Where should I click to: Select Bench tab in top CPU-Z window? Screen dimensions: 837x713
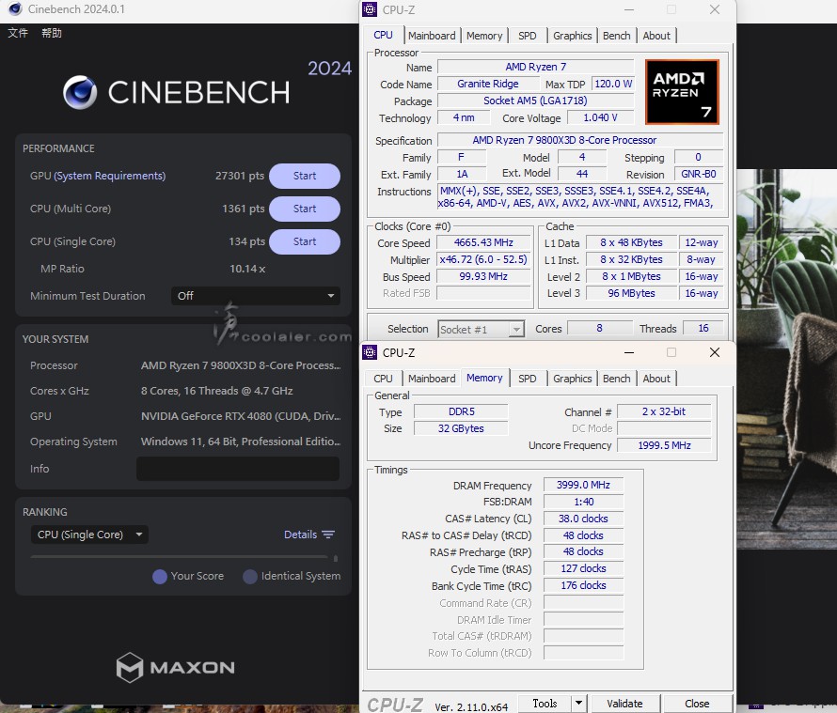click(617, 36)
